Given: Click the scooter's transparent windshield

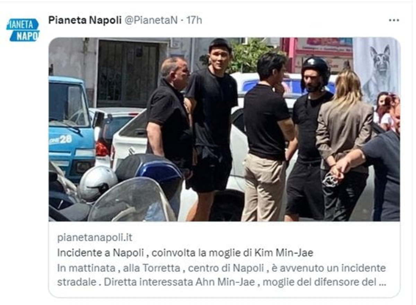Looking at the screenshot, I should tap(131, 200).
